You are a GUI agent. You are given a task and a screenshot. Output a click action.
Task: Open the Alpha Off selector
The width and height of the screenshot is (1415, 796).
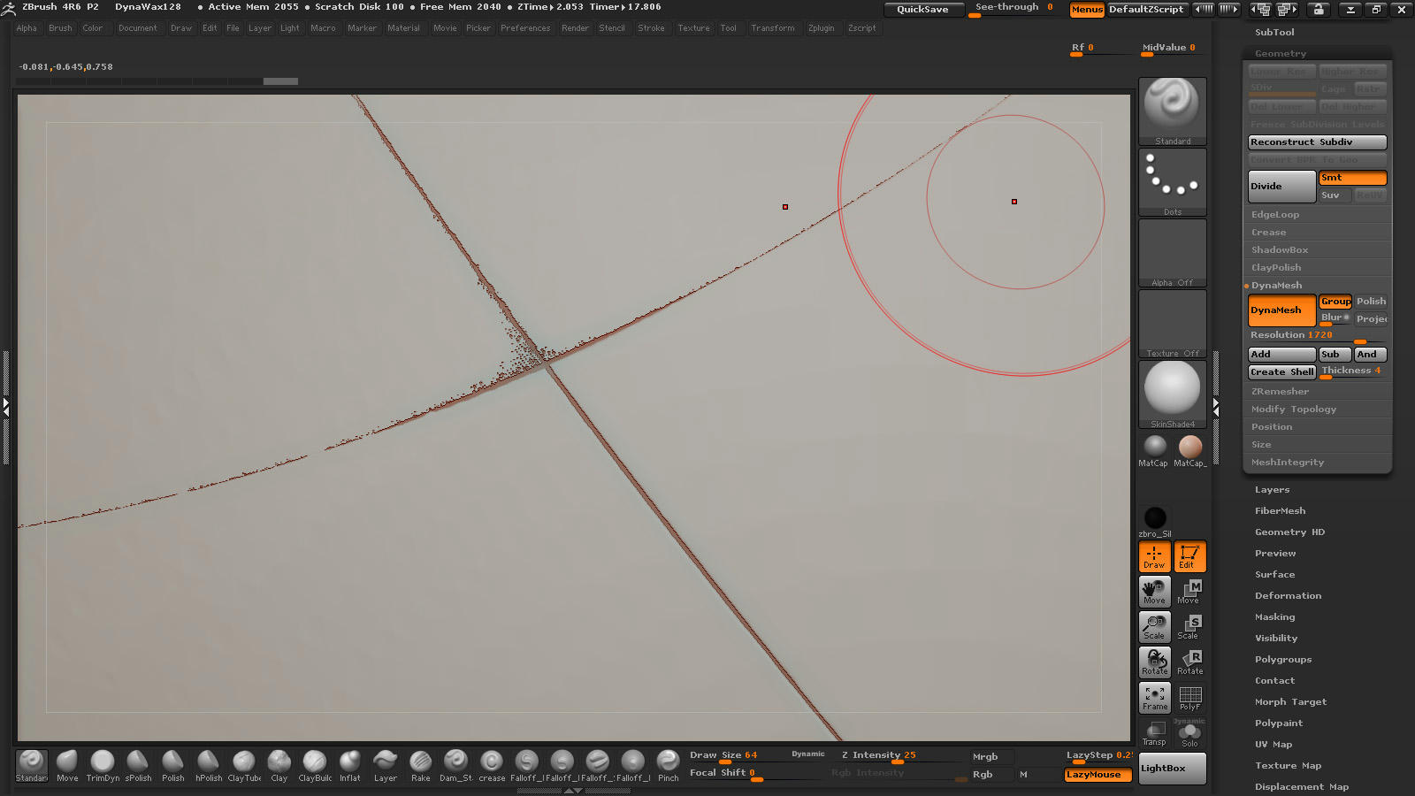(1173, 253)
